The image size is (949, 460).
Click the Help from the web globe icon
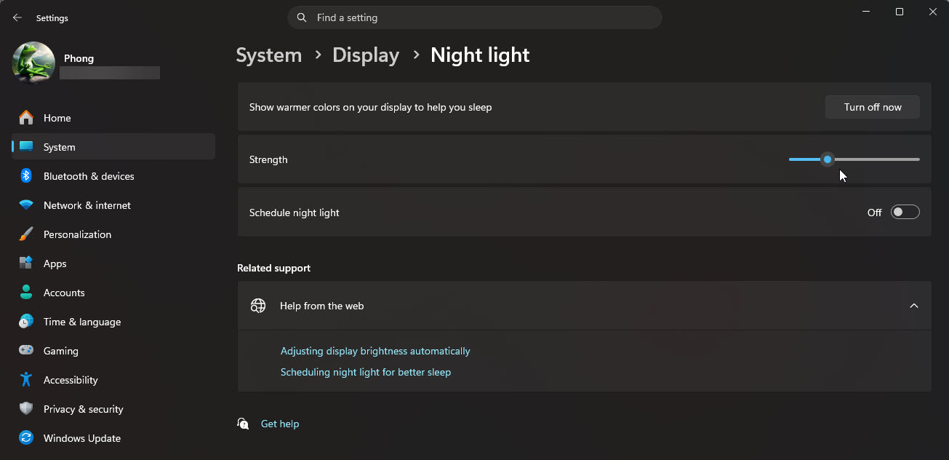[x=258, y=306]
